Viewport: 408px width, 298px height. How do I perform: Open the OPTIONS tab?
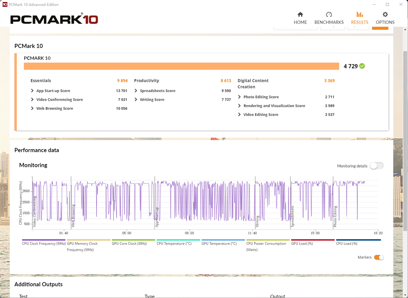coord(385,18)
